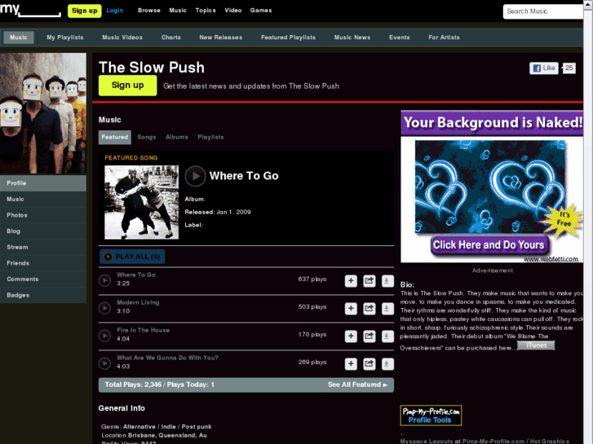Open the Events section
This screenshot has height=444, width=593.
click(400, 37)
